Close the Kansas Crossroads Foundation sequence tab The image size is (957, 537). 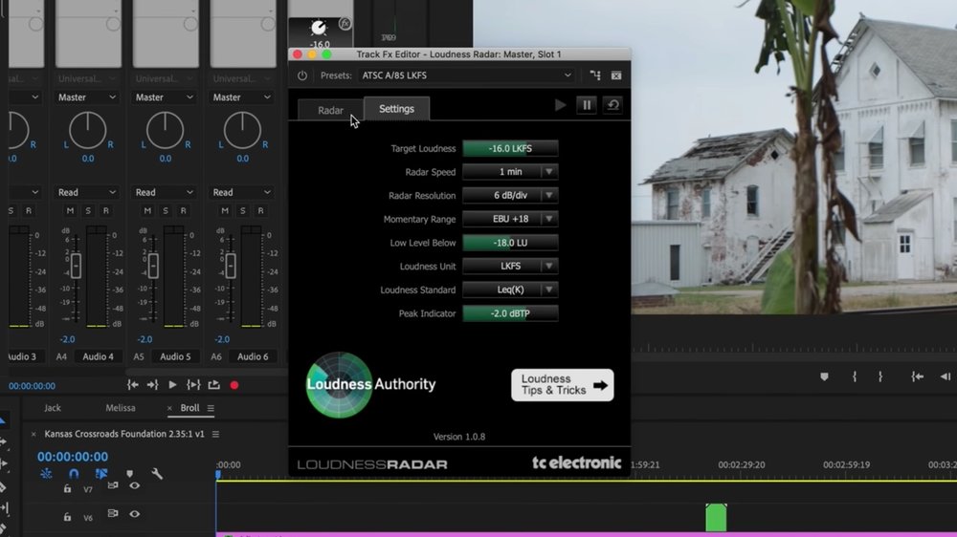coord(33,434)
